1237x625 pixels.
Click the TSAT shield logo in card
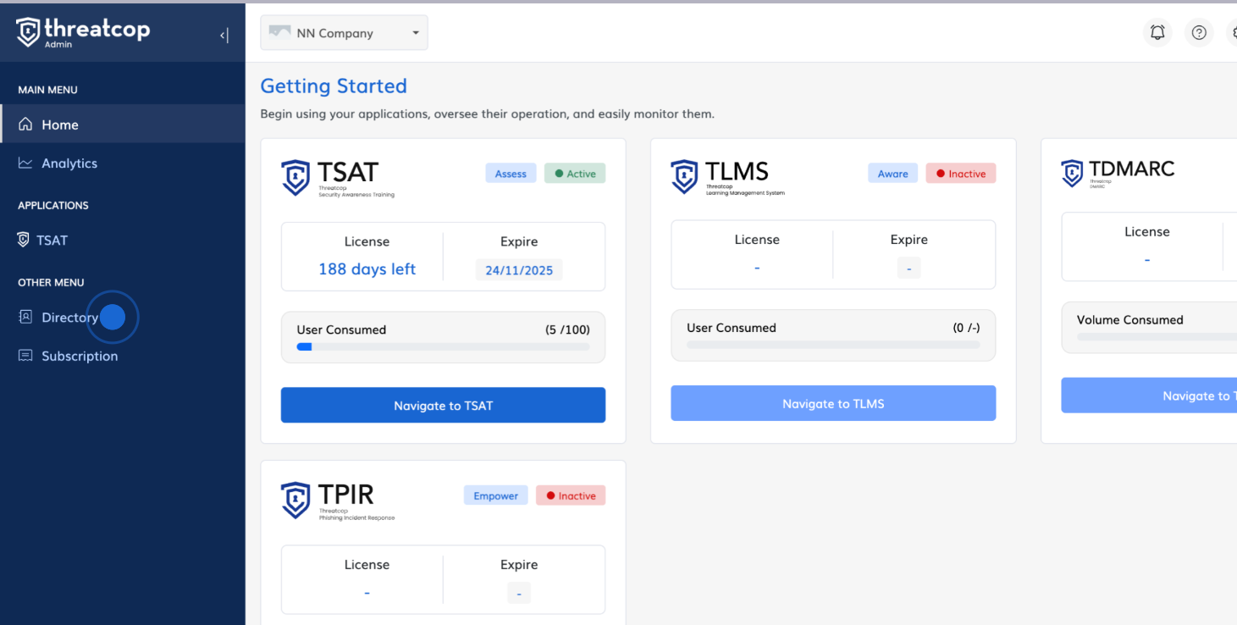coord(295,178)
